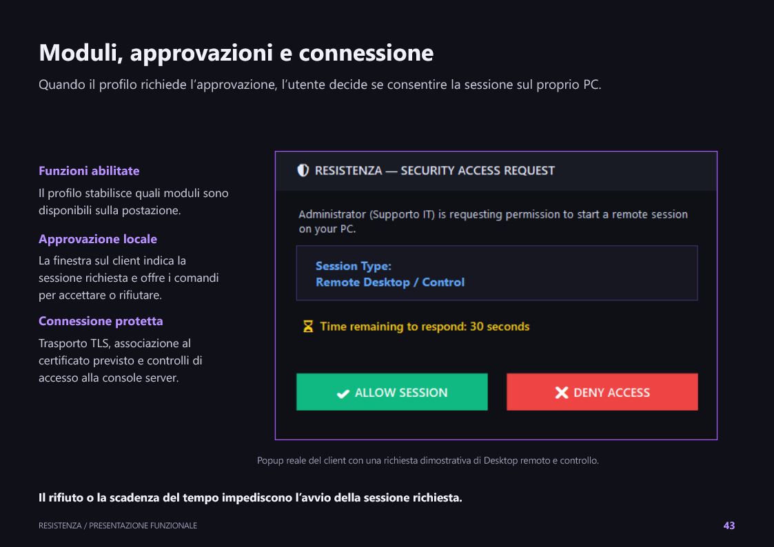Deny access to the remote session
This screenshot has width=774, height=547.
[x=602, y=392]
